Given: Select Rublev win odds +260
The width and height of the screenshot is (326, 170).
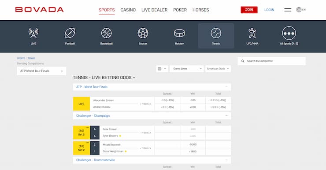Looking at the screenshot, I should click(193, 107).
